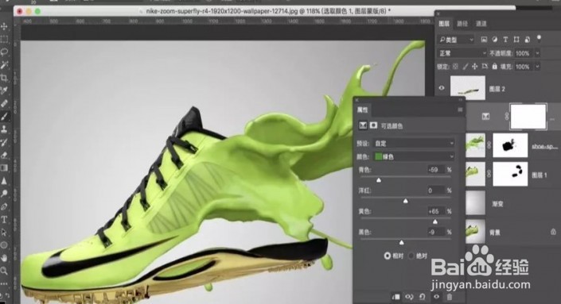
Task: Hide the 图层 2 layer via eye icon
Action: (x=442, y=88)
